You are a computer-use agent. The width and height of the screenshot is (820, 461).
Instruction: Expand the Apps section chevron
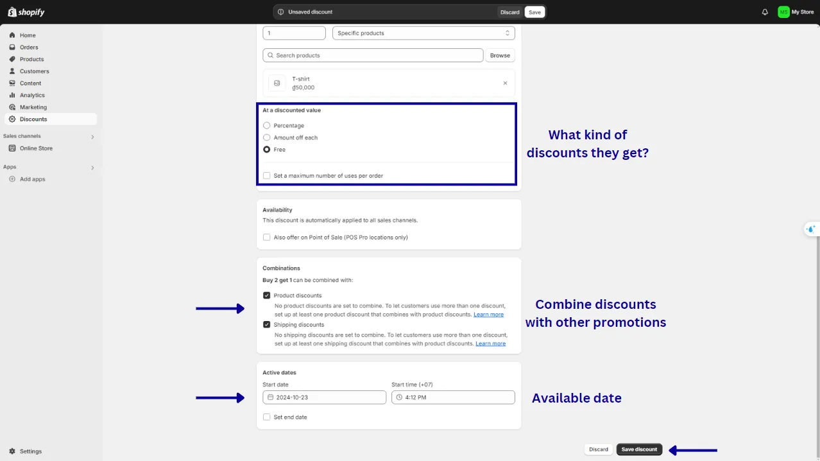tap(92, 168)
